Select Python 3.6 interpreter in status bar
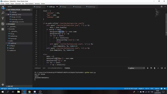The height and width of the screenshot is (94, 167). click(x=13, y=89)
